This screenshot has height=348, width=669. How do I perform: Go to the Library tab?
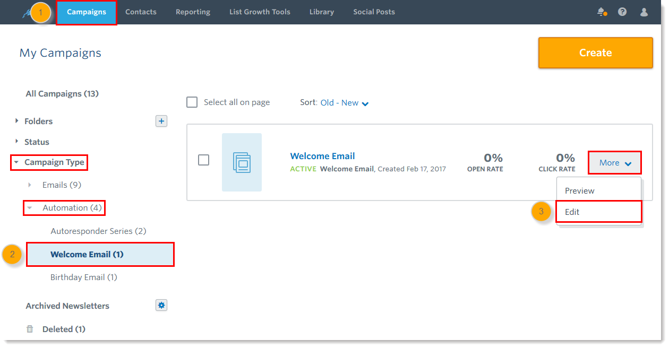coord(322,12)
